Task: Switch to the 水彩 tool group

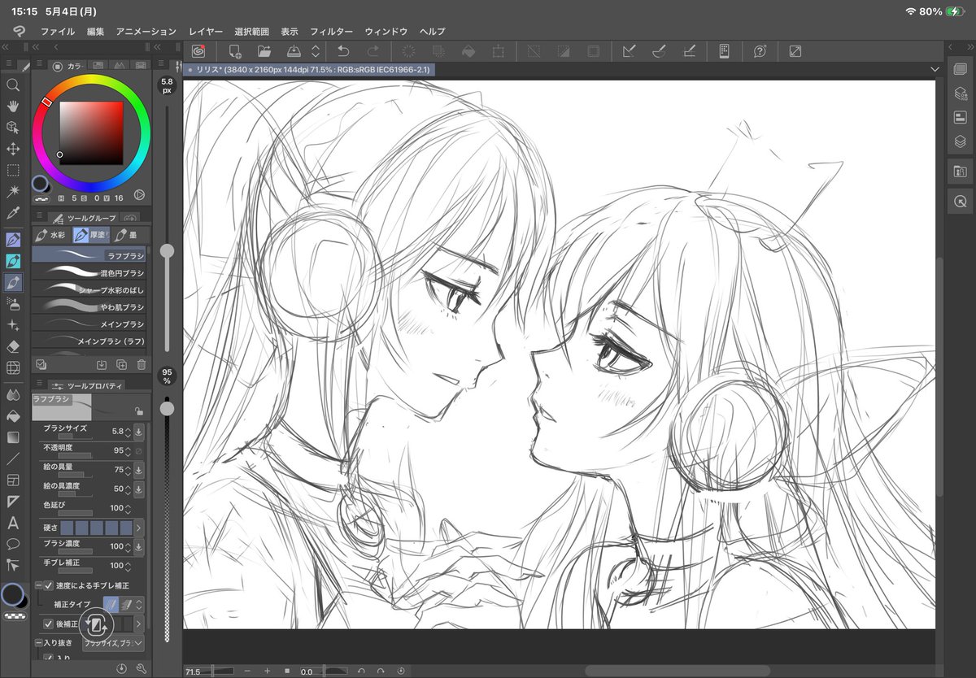Action: (51, 235)
